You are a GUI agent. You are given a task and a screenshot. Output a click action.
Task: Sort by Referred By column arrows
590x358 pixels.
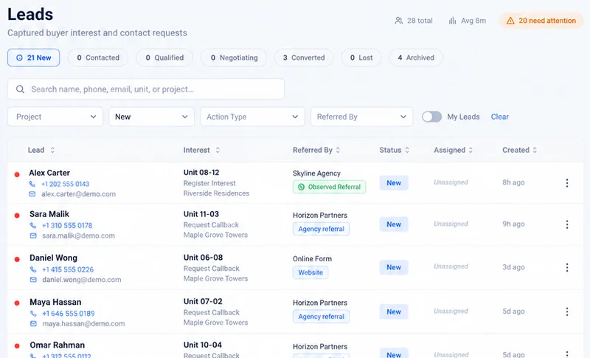(338, 150)
